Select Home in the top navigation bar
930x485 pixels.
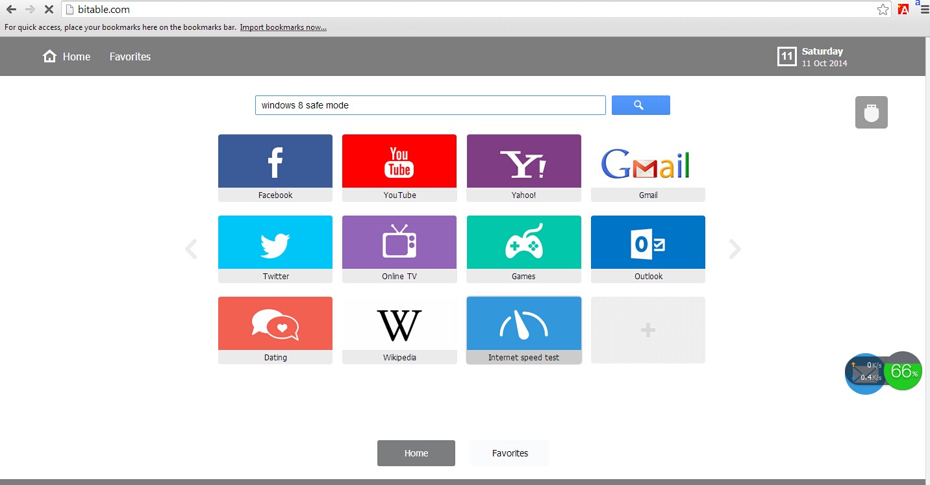click(x=77, y=56)
